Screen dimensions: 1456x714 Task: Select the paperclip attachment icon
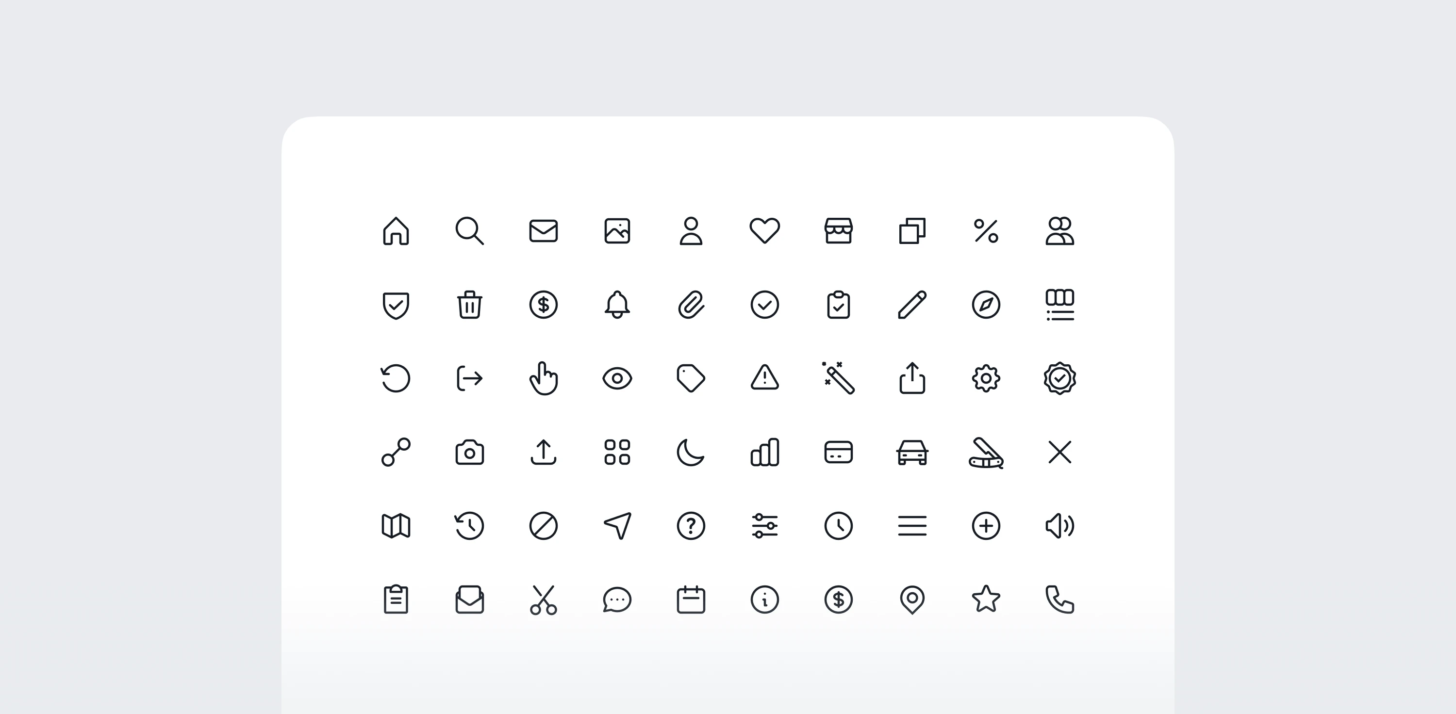click(691, 305)
